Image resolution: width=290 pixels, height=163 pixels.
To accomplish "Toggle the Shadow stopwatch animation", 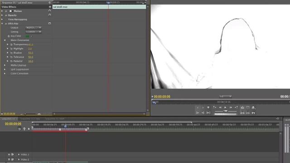I will tap(11, 53).
